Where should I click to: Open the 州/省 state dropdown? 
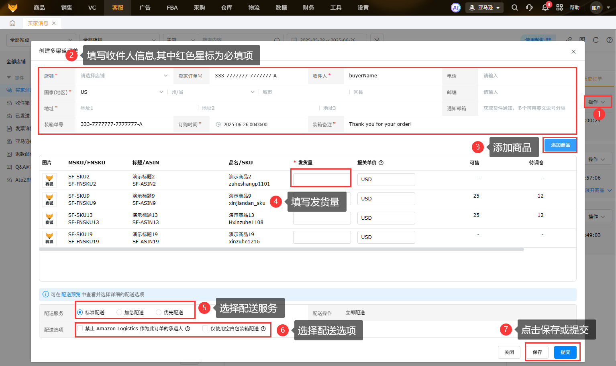tap(213, 92)
